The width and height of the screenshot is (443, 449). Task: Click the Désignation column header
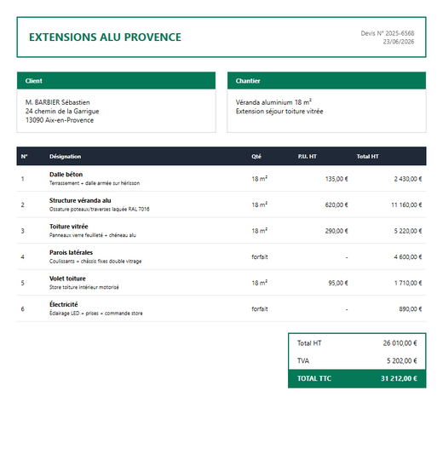pyautogui.click(x=65, y=157)
